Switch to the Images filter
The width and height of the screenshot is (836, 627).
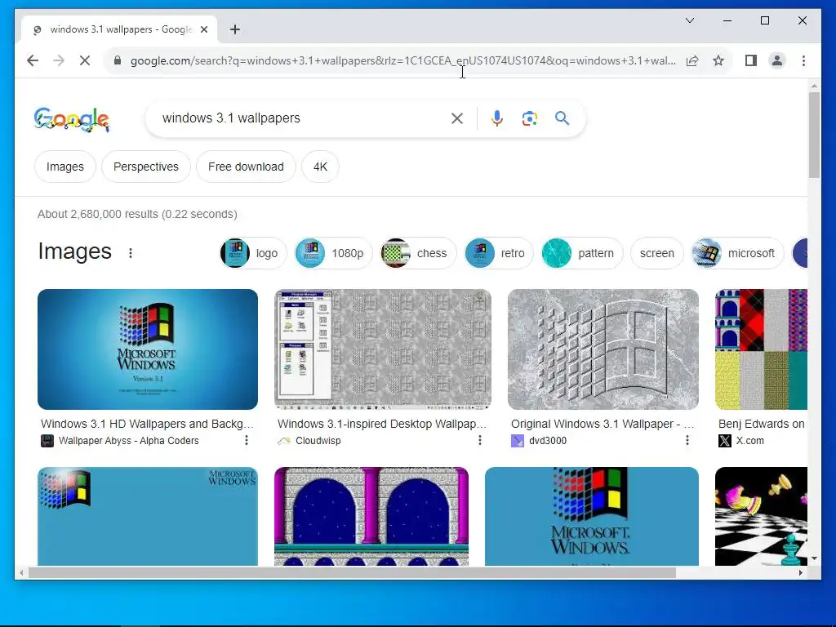65,167
